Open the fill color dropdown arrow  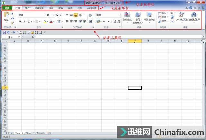coord(48,22)
